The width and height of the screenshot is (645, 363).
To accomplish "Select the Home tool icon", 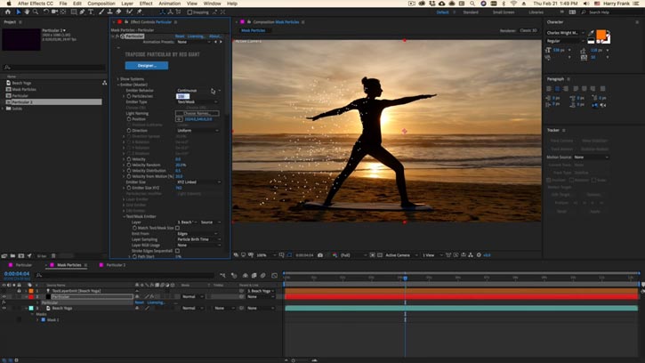I will click(x=8, y=12).
